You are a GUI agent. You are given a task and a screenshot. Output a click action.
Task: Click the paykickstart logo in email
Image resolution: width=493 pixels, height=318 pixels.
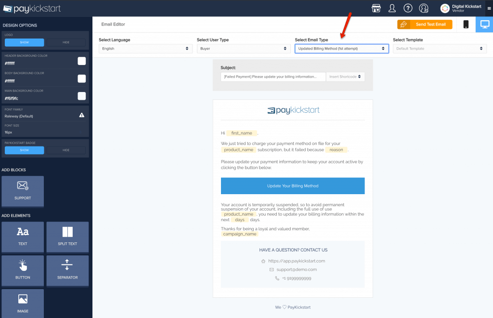[293, 110]
